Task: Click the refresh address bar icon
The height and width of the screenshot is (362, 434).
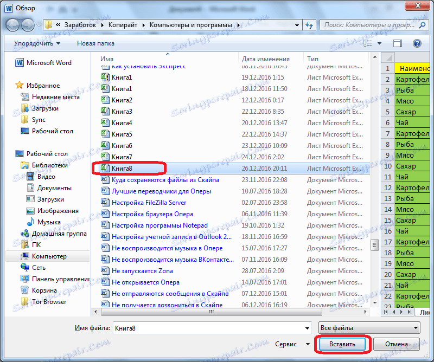Action: [309, 25]
